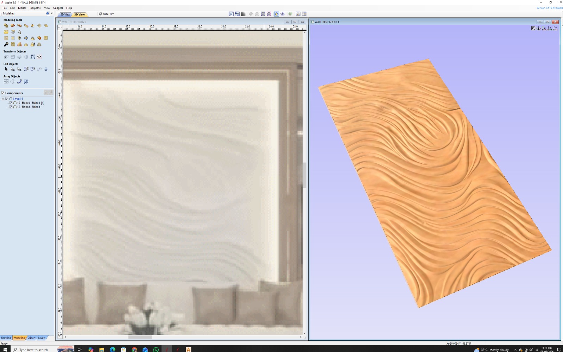Viewport: 563px width, 352px height.
Task: Switch to the 2D View tab
Action: pos(65,14)
